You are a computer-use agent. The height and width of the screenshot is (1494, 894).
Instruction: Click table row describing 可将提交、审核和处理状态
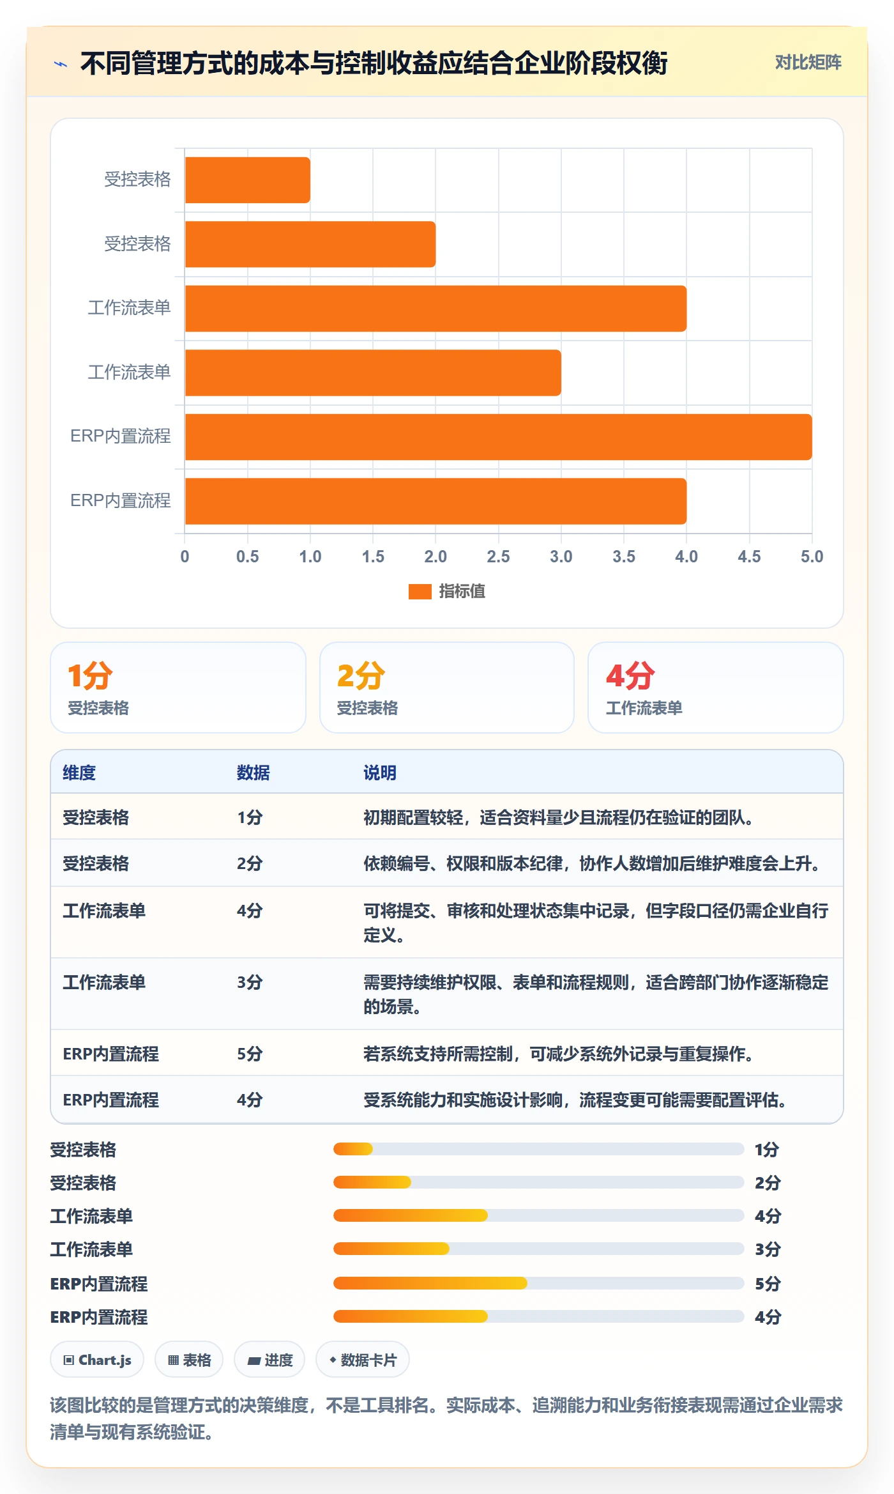tap(447, 922)
